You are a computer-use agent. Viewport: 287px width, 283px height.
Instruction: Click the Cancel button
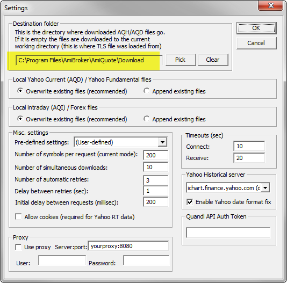(256, 43)
